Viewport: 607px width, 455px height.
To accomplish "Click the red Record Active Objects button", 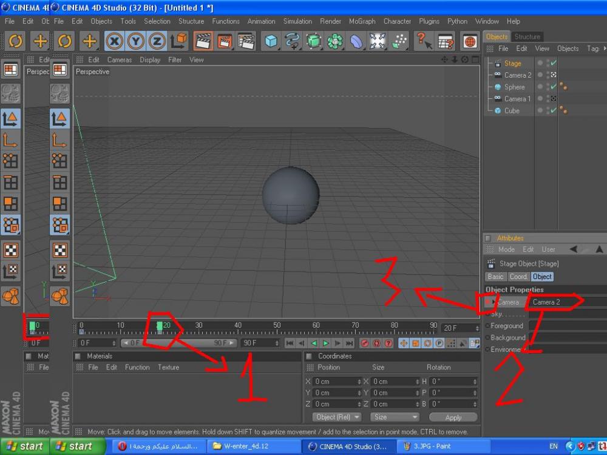I will [365, 343].
